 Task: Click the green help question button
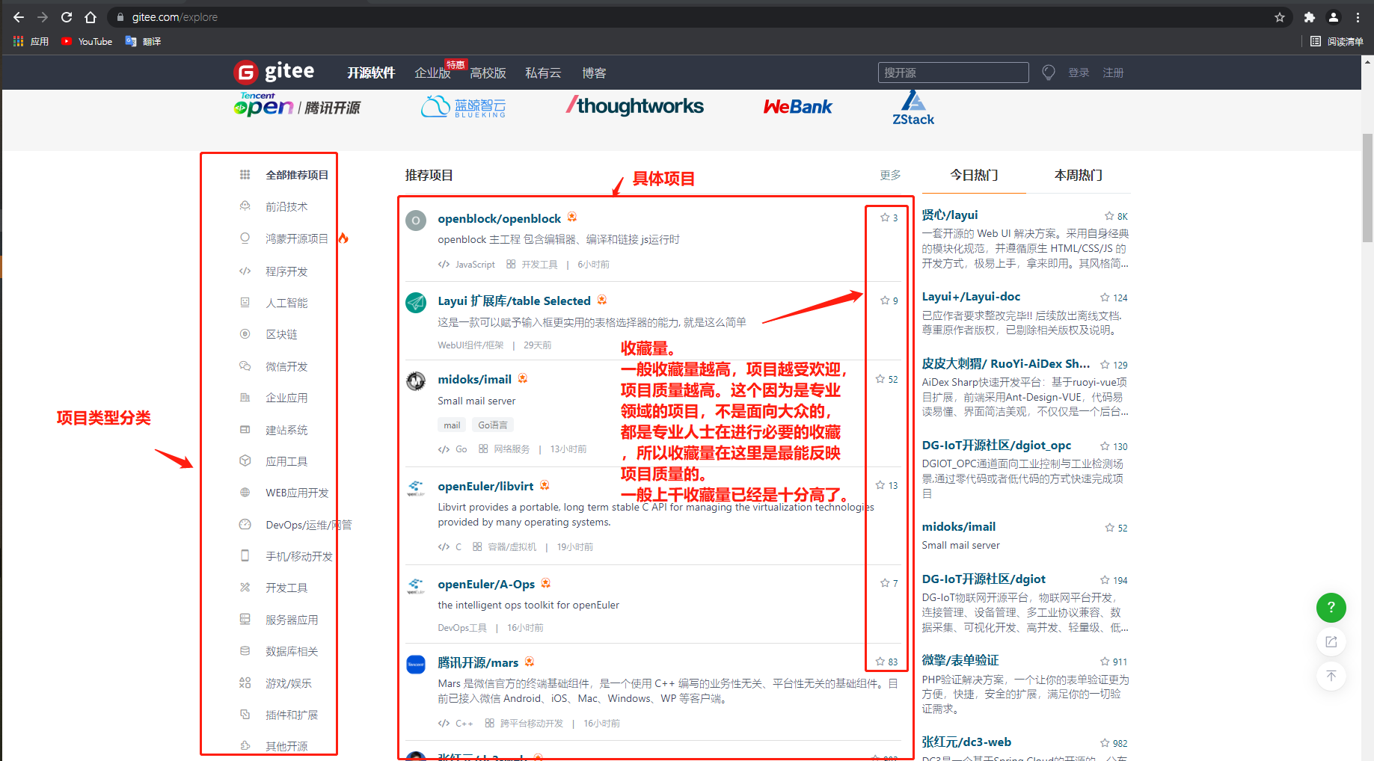point(1331,608)
